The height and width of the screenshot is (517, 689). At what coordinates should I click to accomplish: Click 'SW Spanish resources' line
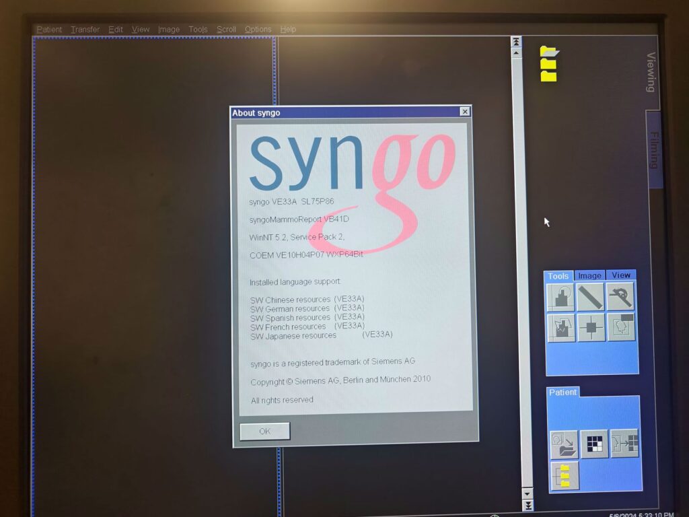click(x=307, y=318)
